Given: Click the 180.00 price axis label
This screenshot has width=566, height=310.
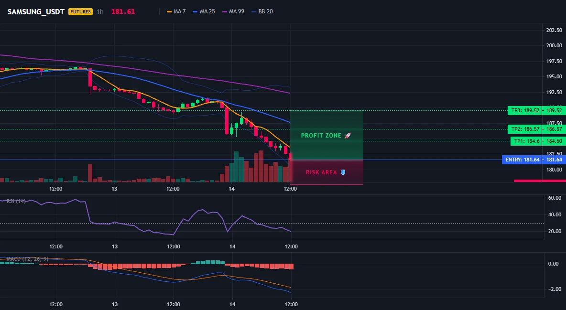Looking at the screenshot, I should pyautogui.click(x=554, y=170).
